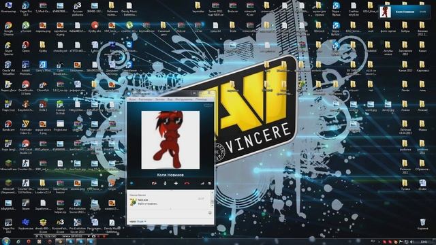Open the Компьютер desktop icon
Viewport: 436px width, 245px height.
tap(8, 7)
